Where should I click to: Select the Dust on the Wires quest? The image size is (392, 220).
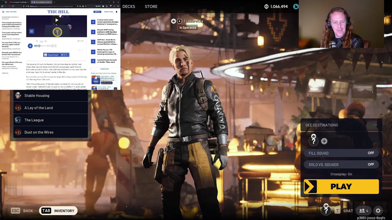pos(51,132)
